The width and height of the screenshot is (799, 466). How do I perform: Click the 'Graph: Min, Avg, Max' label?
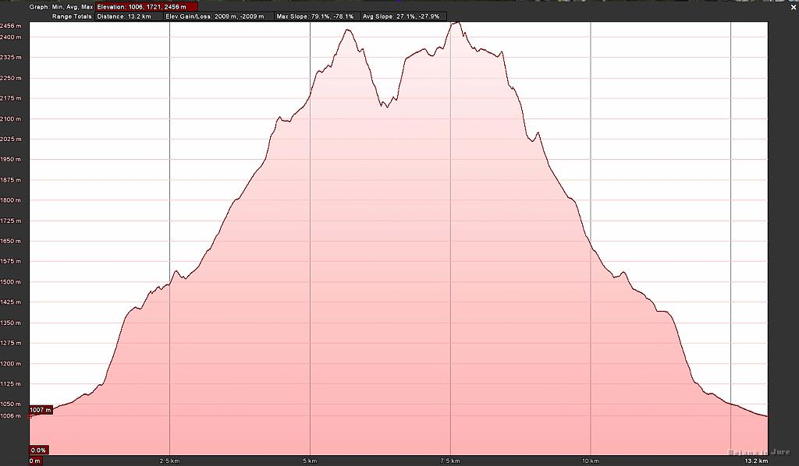click(61, 7)
